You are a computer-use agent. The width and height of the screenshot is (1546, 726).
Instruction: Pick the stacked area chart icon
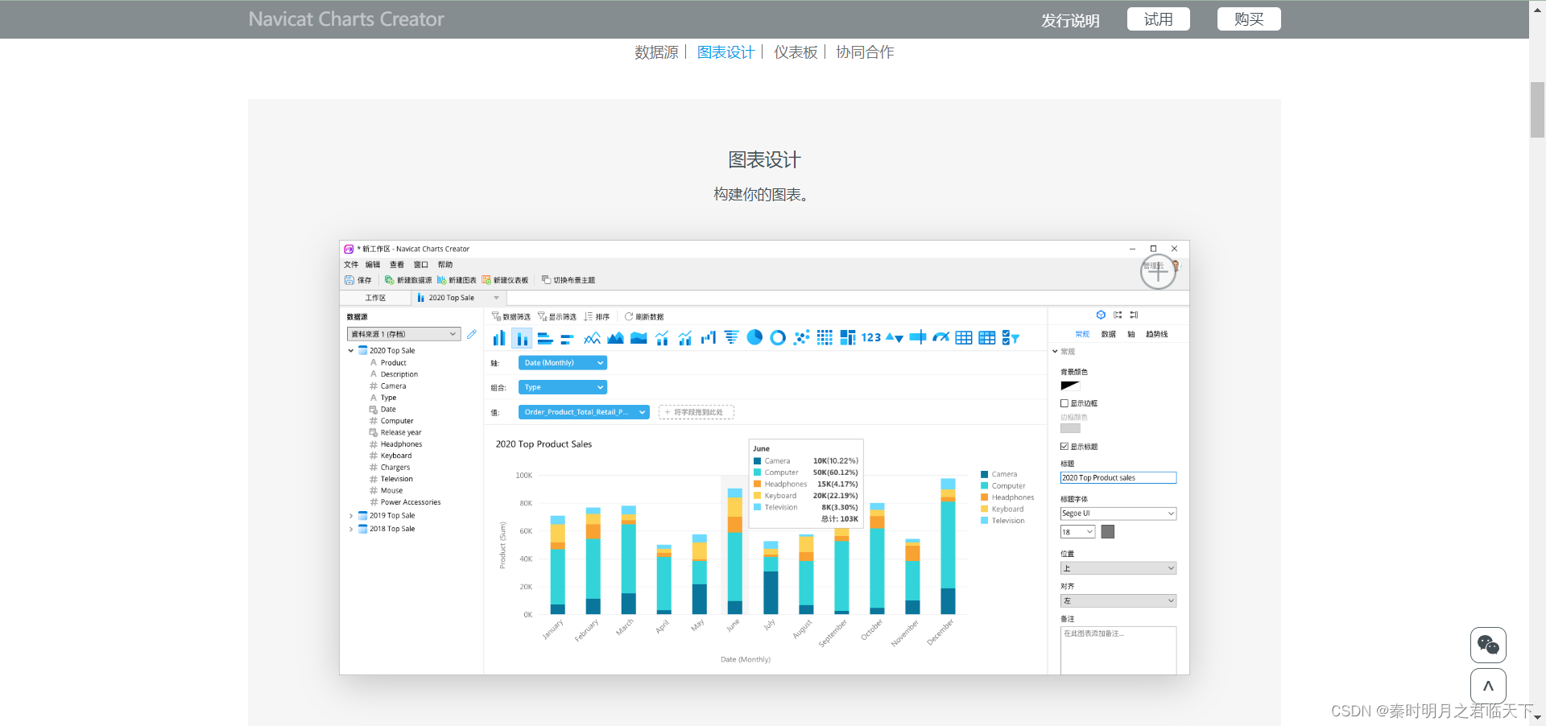pos(639,338)
